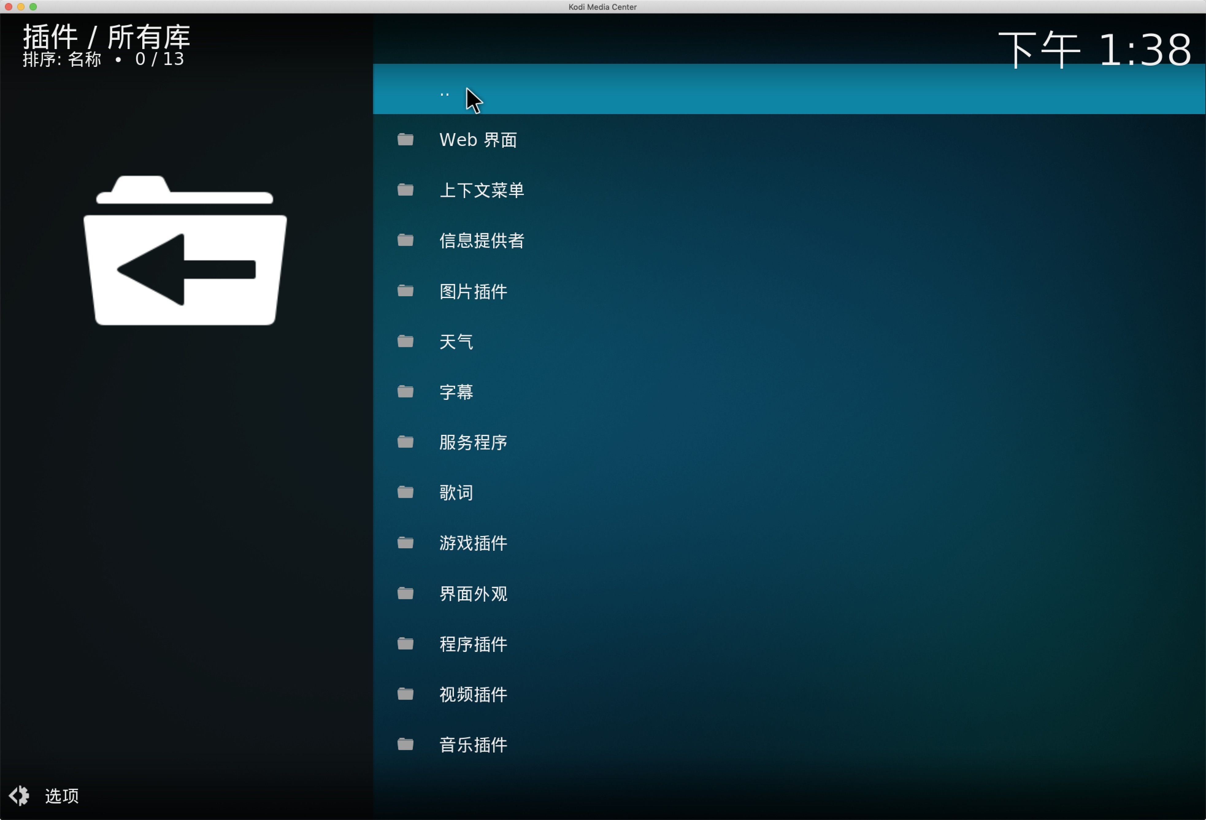1206x820 pixels.
Task: Open the 信息提供者 category
Action: click(x=482, y=241)
